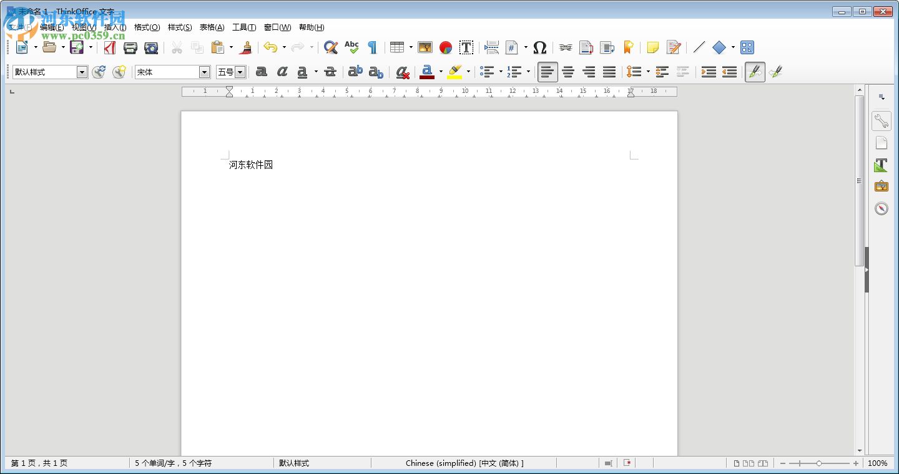Toggle bold formatting
The height and width of the screenshot is (474, 899).
click(x=261, y=72)
